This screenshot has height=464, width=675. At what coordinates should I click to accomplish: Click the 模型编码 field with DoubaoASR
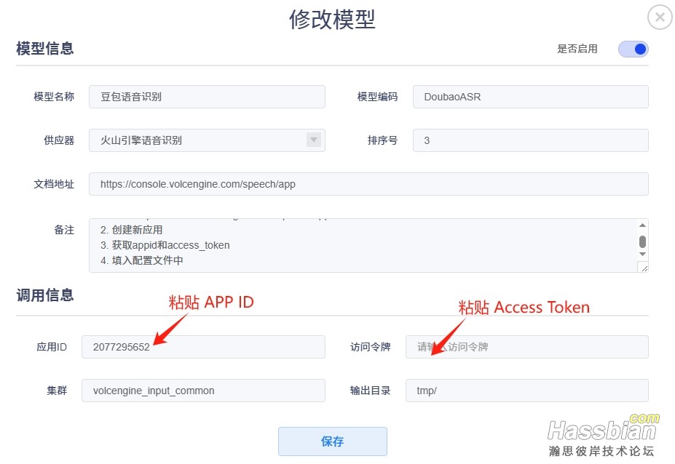tap(530, 97)
